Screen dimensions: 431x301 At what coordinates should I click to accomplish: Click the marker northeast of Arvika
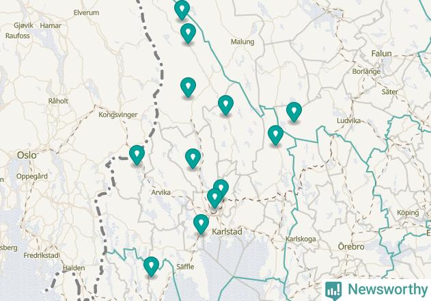click(x=193, y=157)
